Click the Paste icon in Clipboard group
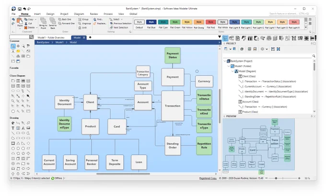The width and height of the screenshot is (326, 196). pyautogui.click(x=20, y=21)
